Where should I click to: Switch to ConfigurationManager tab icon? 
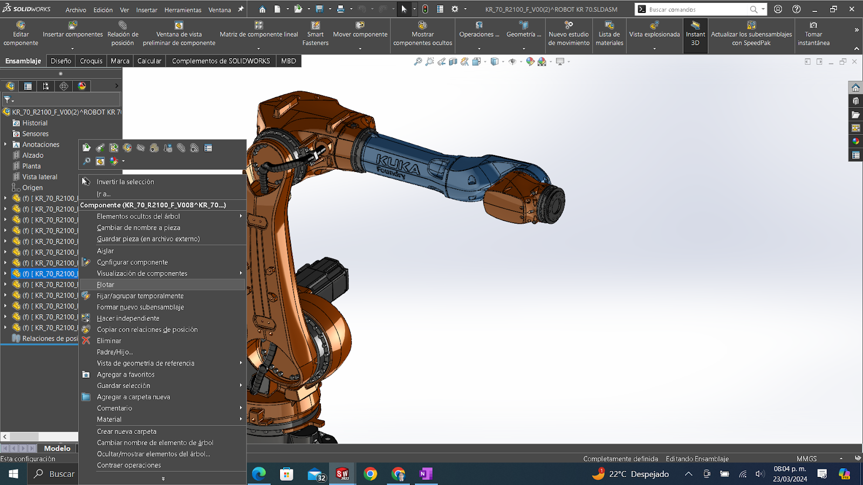tap(46, 86)
